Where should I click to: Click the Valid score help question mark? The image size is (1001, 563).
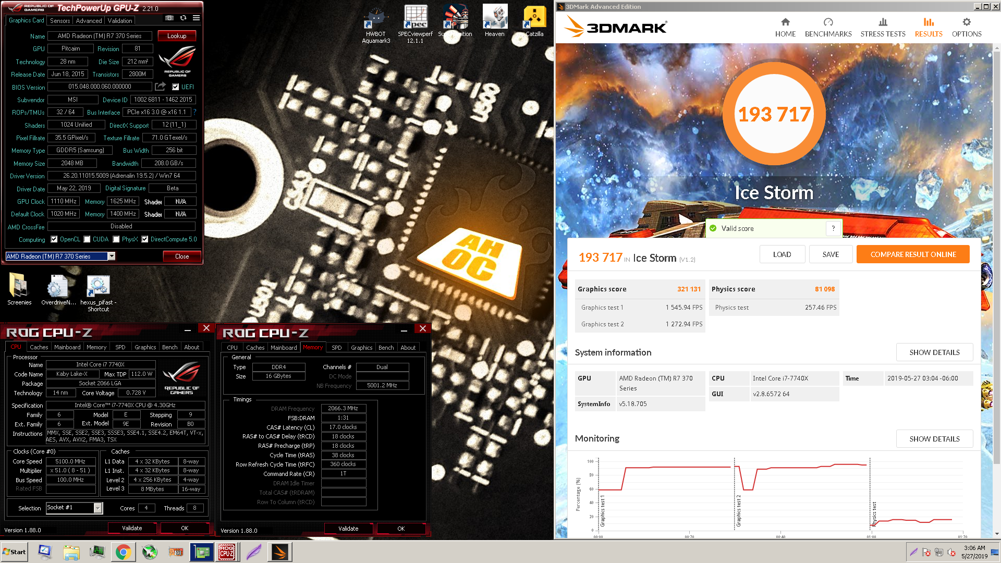(x=833, y=228)
